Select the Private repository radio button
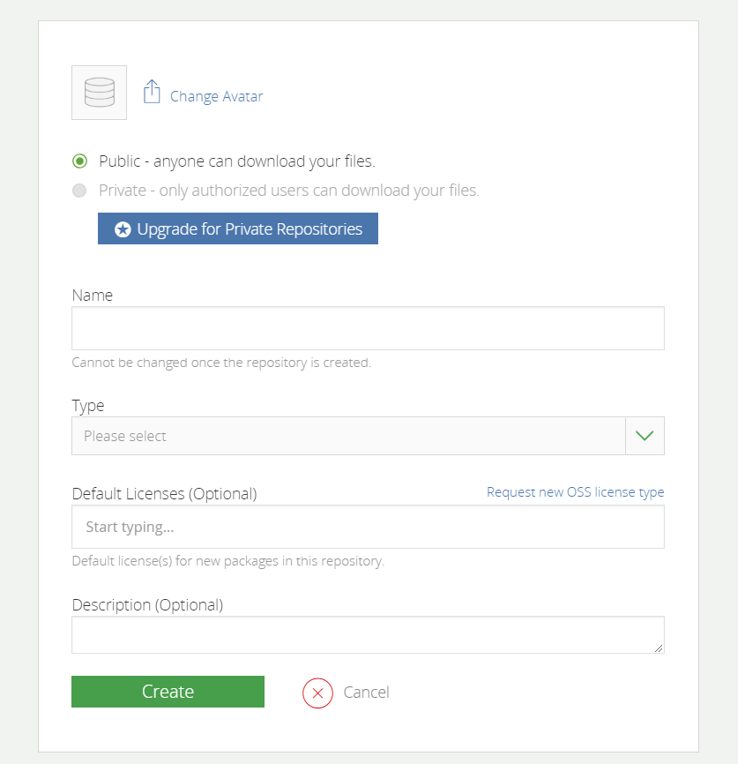Viewport: 738px width, 764px height. pos(79,191)
